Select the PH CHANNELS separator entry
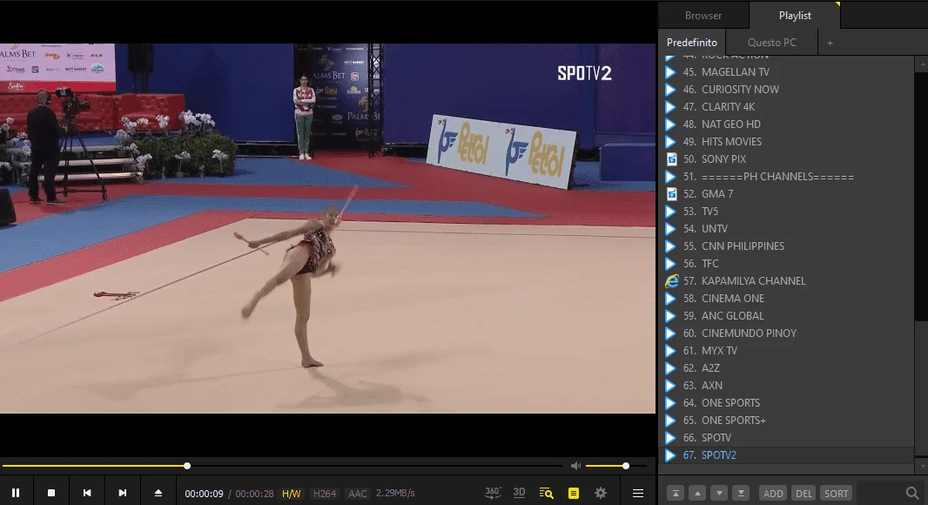This screenshot has height=505, width=928. 786,177
